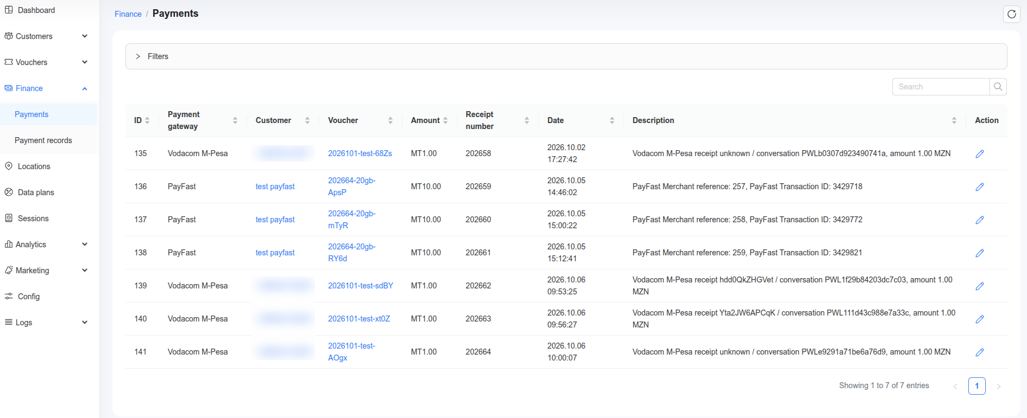Image resolution: width=1027 pixels, height=418 pixels.
Task: Open Payment records in sidebar
Action: 43,140
